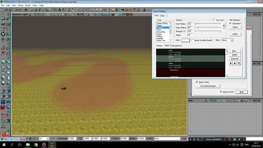The image size is (263, 148).
Task: Click the DrawScale field showing 0.2500
Action: 72,139
